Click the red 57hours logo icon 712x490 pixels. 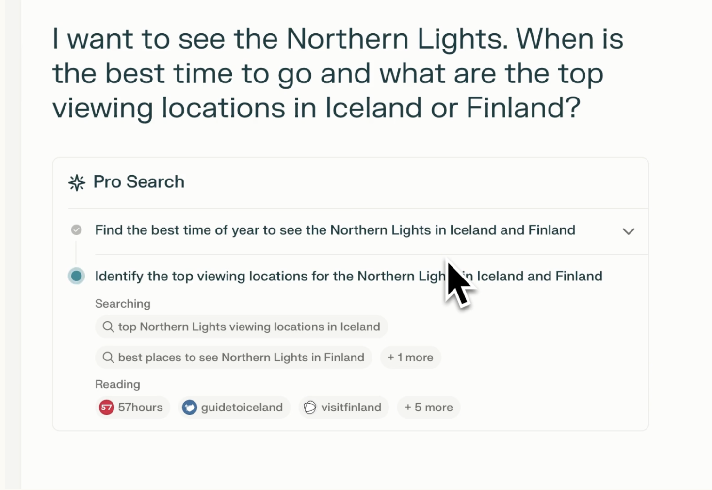[106, 408]
